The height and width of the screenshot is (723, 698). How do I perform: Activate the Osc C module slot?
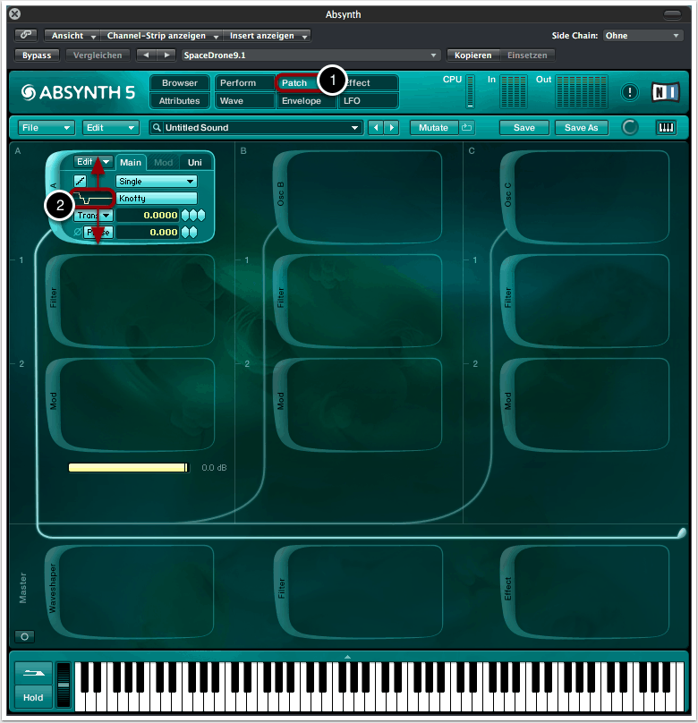(584, 197)
